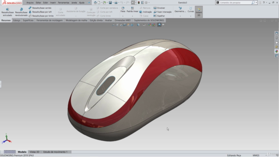This screenshot has width=279, height=157.
Task: Click the Ressalto/base extrudado tool
Action: click(7, 12)
